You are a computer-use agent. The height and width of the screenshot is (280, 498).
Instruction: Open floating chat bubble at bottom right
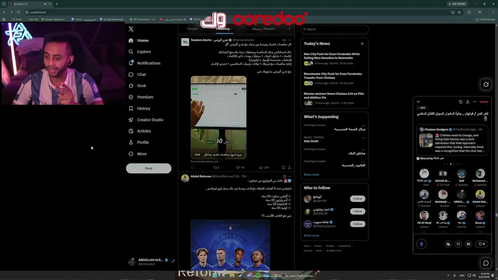pos(486,263)
